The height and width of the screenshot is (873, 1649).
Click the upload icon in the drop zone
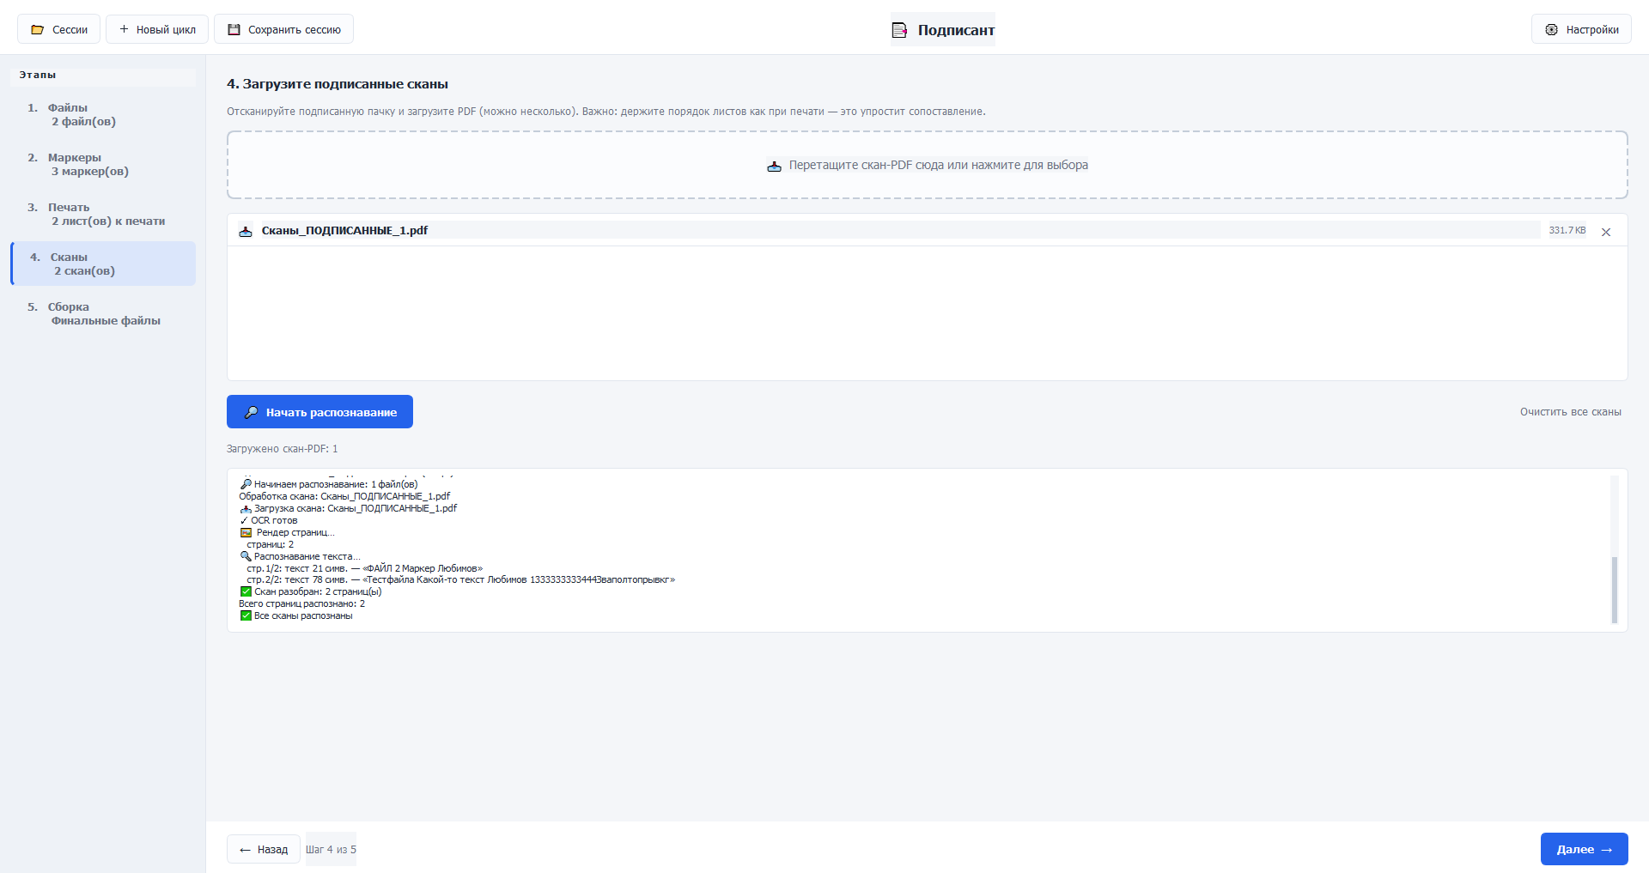[774, 166]
